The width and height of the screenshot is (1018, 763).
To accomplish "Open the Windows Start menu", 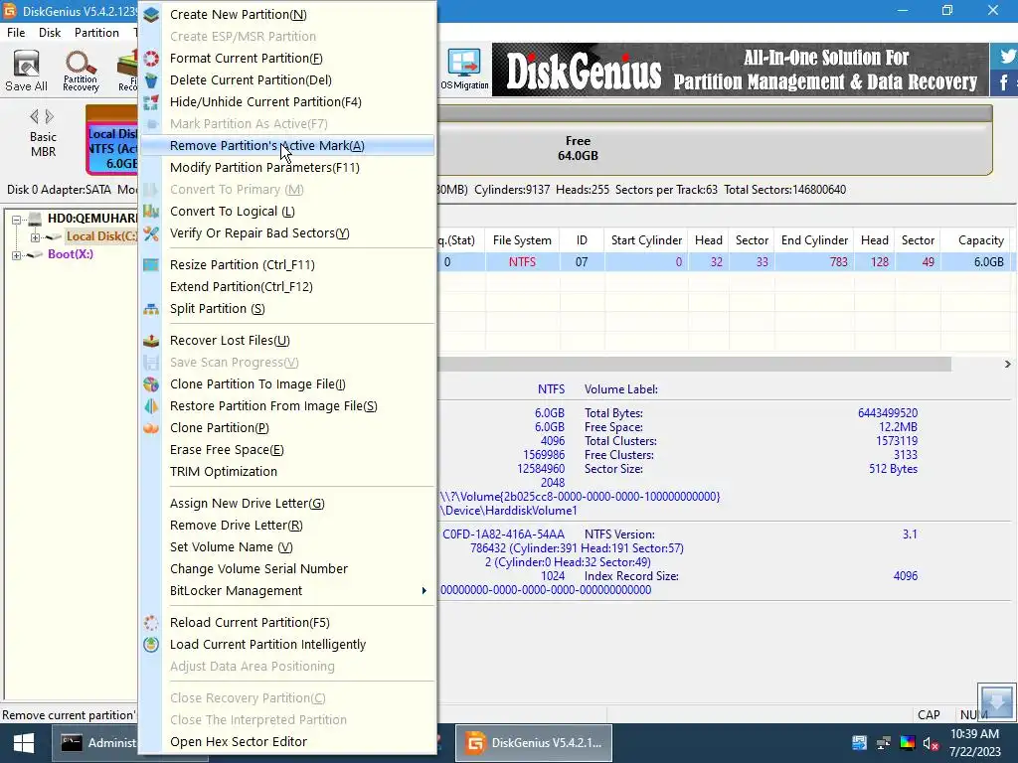I will (24, 743).
